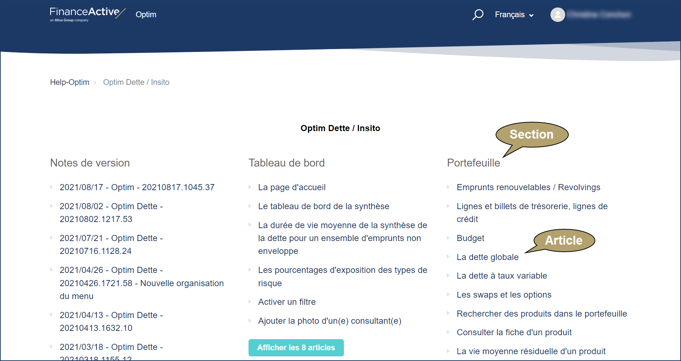The image size is (681, 361).
Task: Click the Afficher les 8 articles button
Action: click(x=296, y=347)
